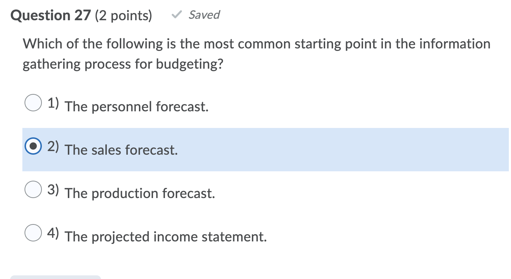Click the '(2 points)' label
511x279 pixels.
pyautogui.click(x=124, y=16)
